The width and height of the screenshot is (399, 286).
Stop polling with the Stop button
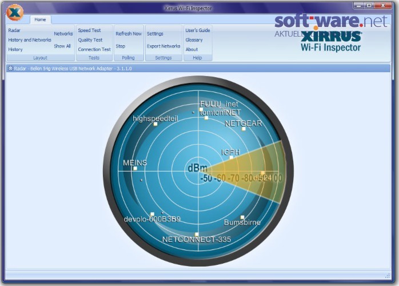121,46
